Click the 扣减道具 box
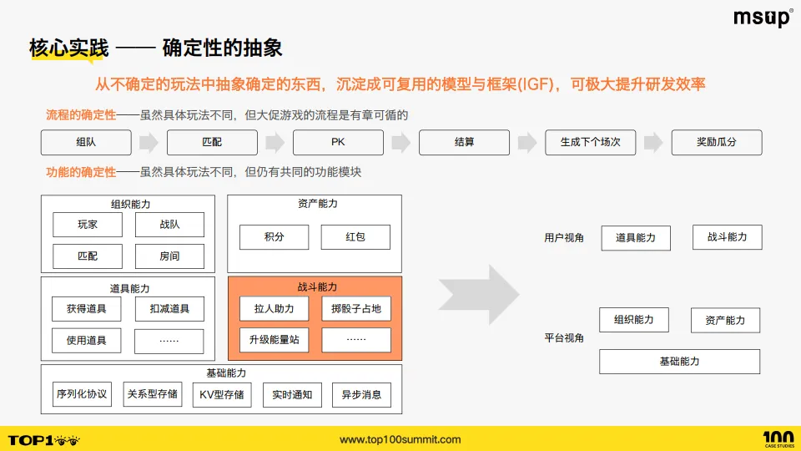 169,309
